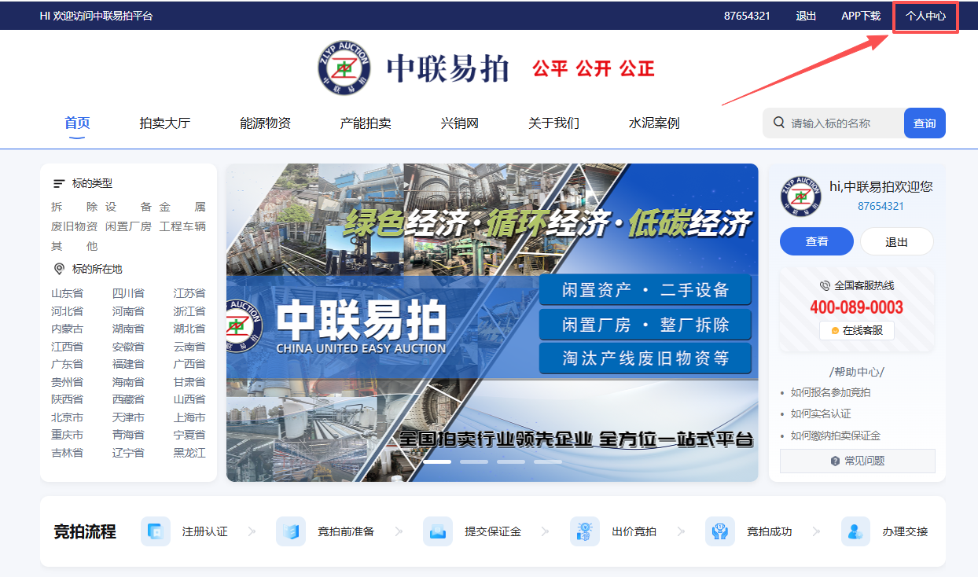Click the 标的所在地 location pin icon
The height and width of the screenshot is (577, 978).
coord(59,269)
